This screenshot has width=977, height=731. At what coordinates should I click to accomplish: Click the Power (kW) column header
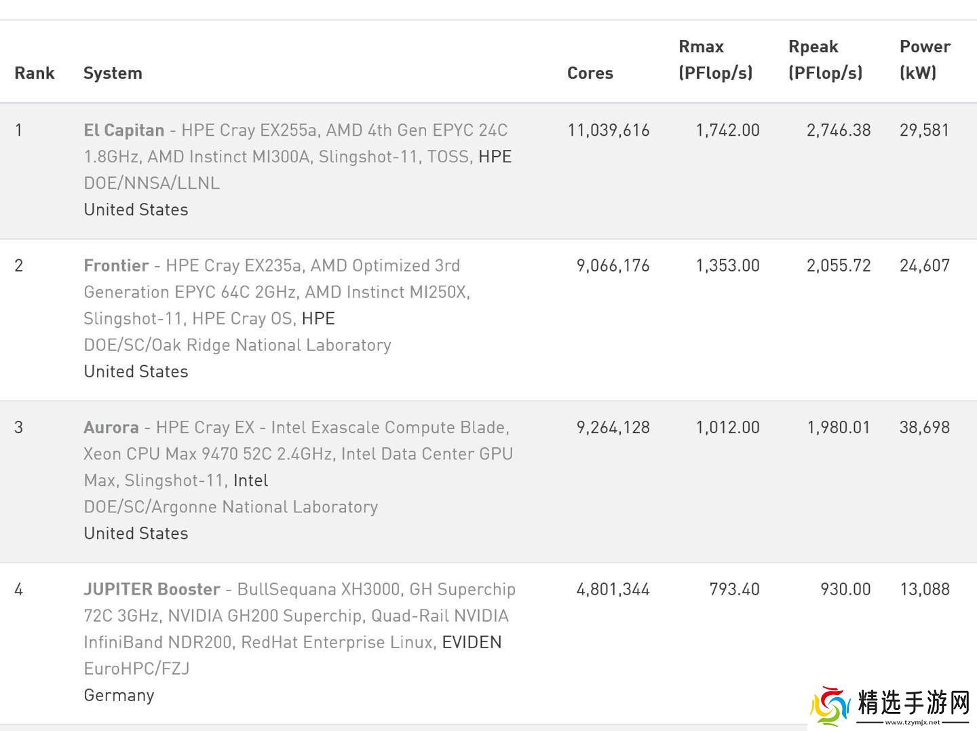pos(924,60)
